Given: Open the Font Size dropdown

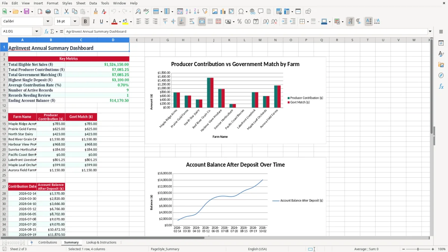Looking at the screenshot, I should 75,22.
